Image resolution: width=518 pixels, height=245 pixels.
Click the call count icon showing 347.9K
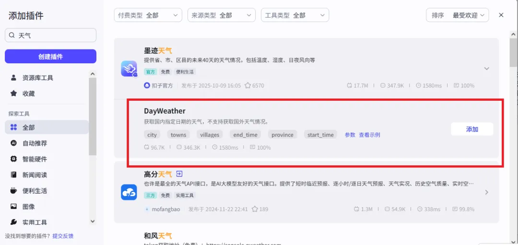(383, 85)
